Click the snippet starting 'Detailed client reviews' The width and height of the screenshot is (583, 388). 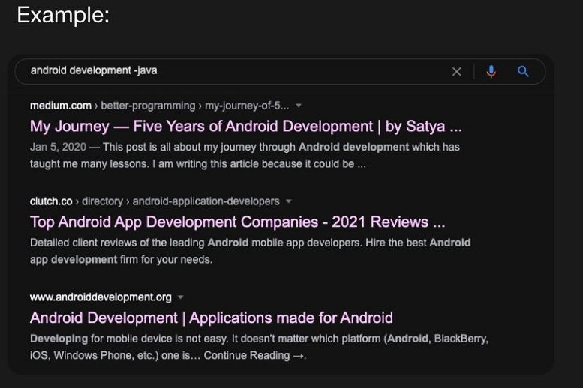pos(250,251)
